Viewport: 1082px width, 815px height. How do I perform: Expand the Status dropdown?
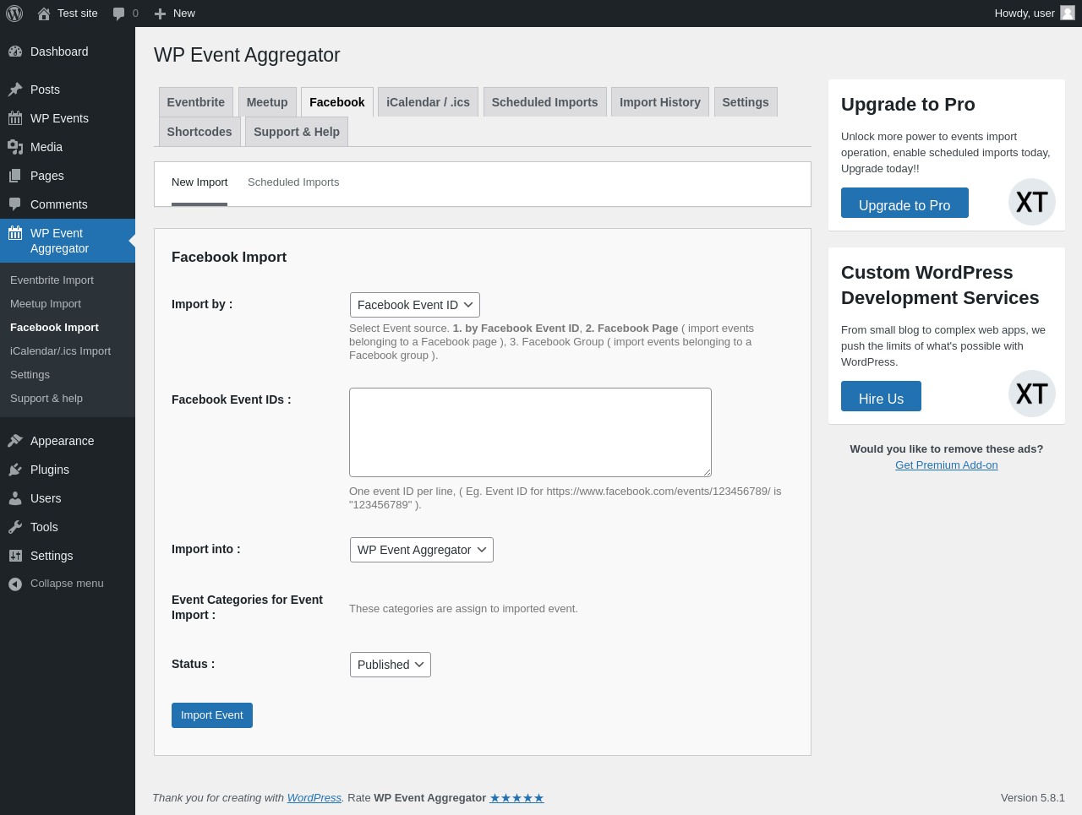pos(390,665)
